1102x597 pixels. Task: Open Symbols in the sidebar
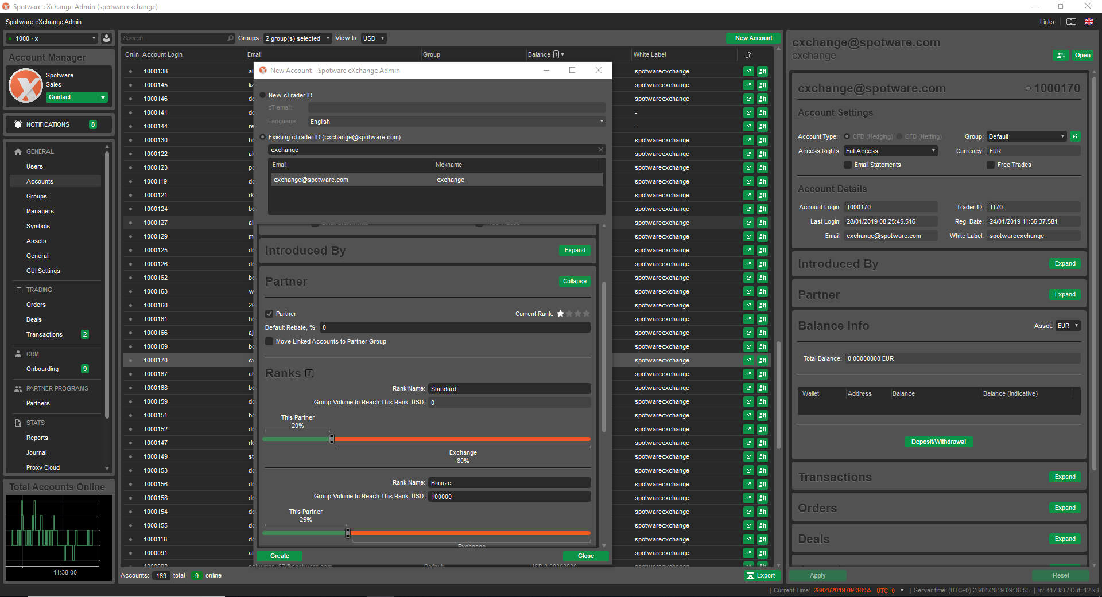(x=38, y=226)
